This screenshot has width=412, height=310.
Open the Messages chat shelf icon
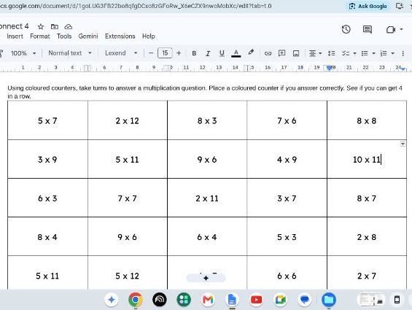pos(305,300)
